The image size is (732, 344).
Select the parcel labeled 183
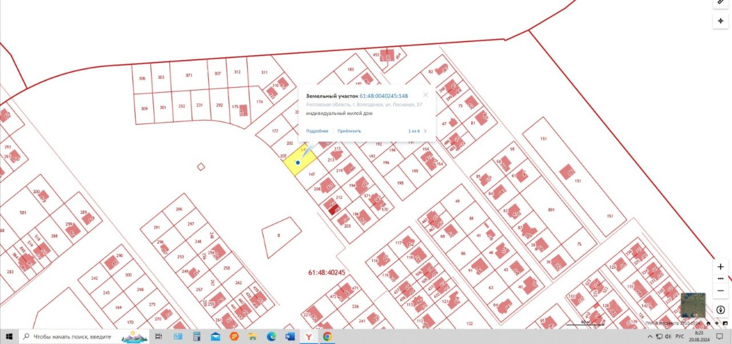point(351,70)
